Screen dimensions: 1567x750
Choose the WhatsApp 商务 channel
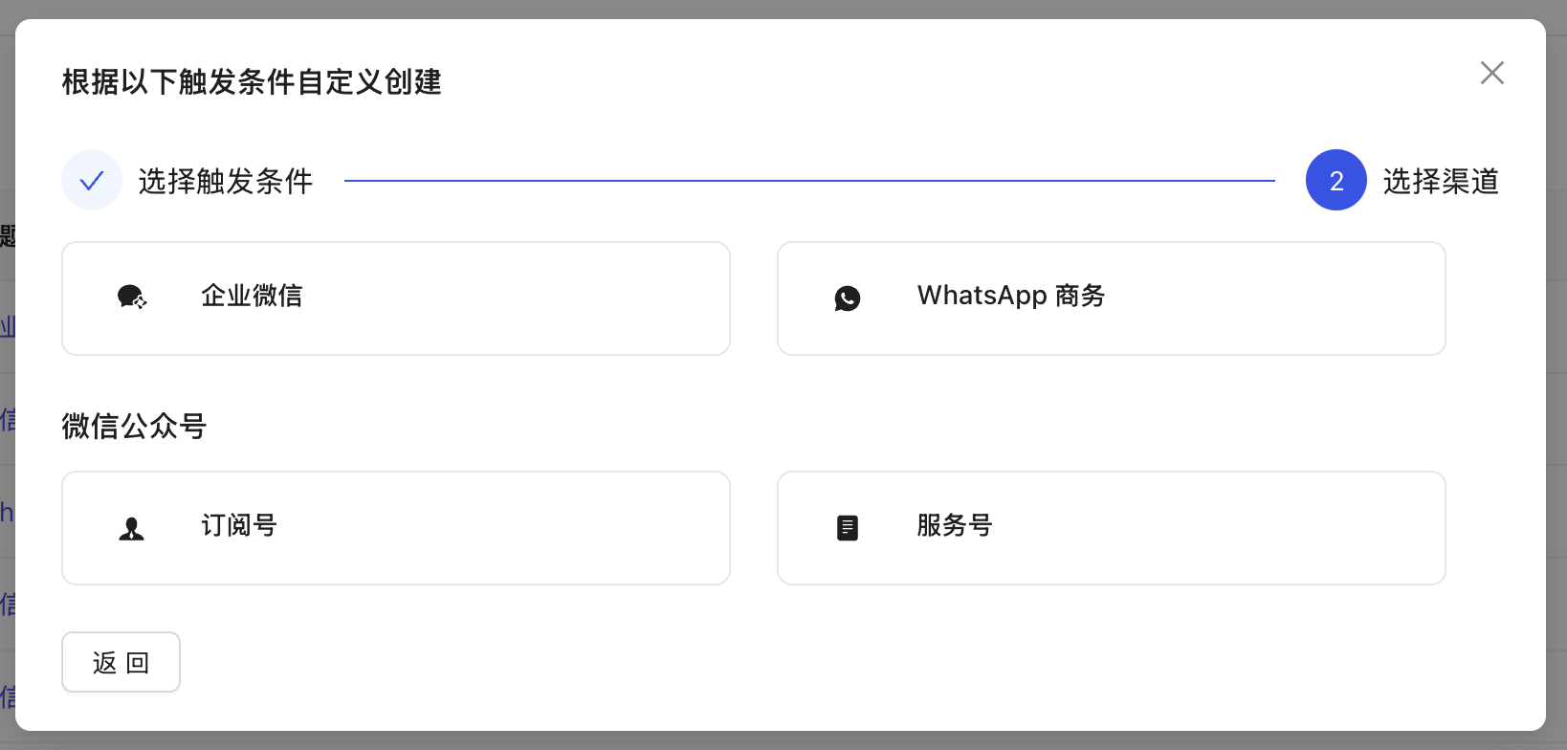[x=1112, y=298]
